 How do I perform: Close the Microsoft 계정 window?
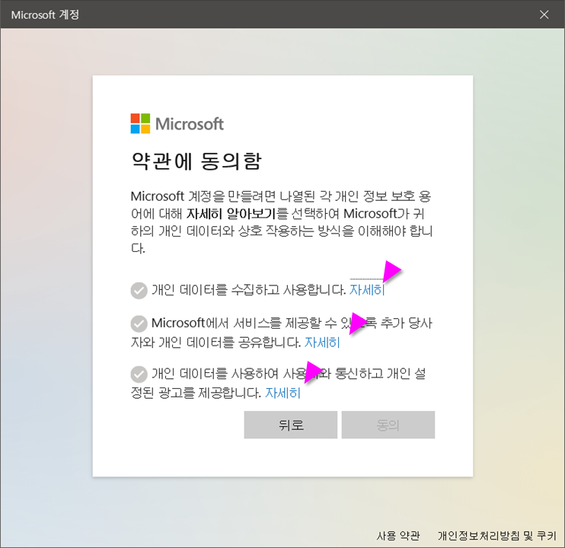tap(544, 14)
